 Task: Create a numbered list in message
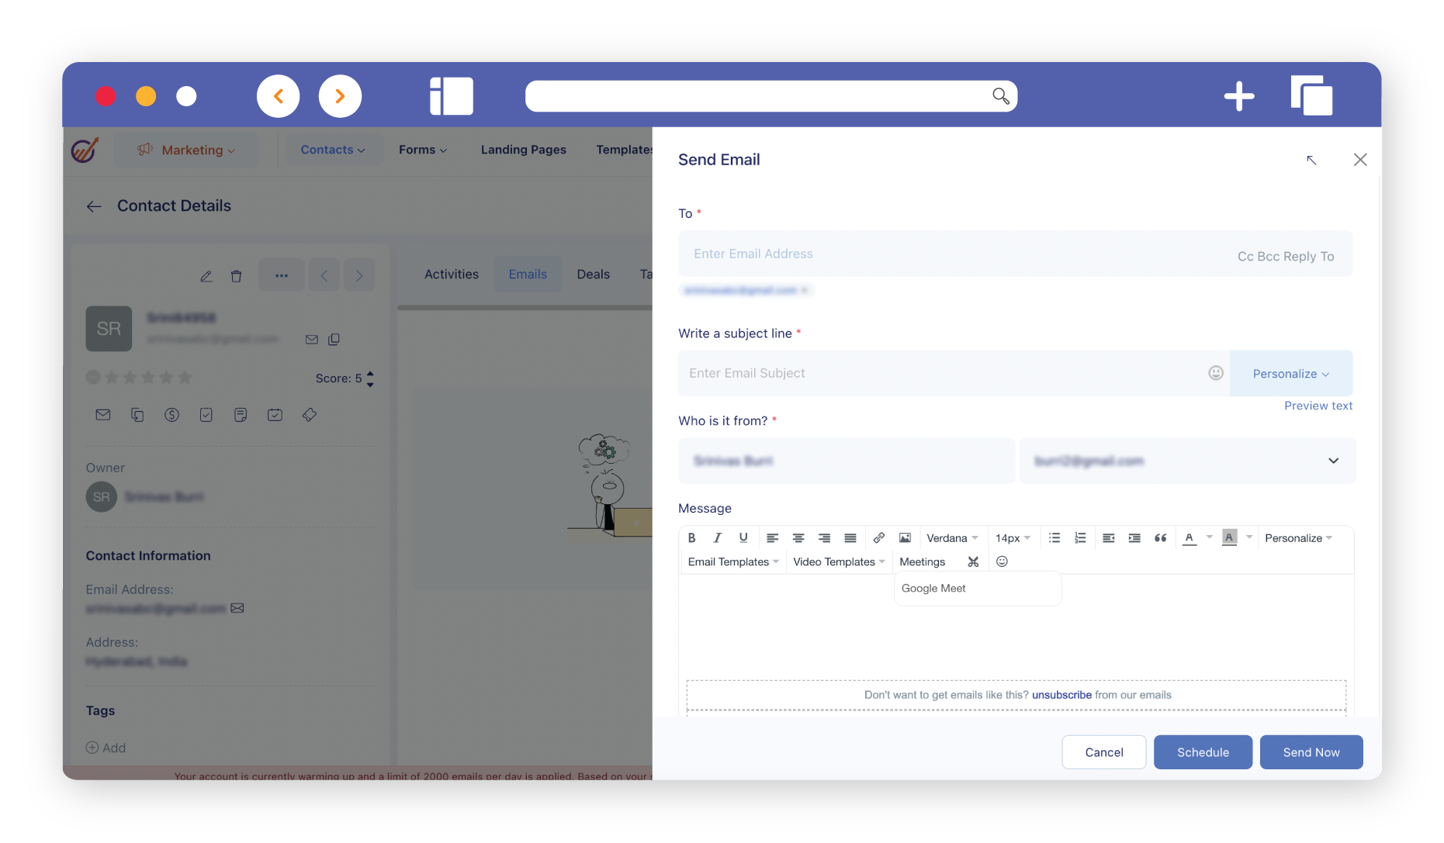pyautogui.click(x=1080, y=538)
